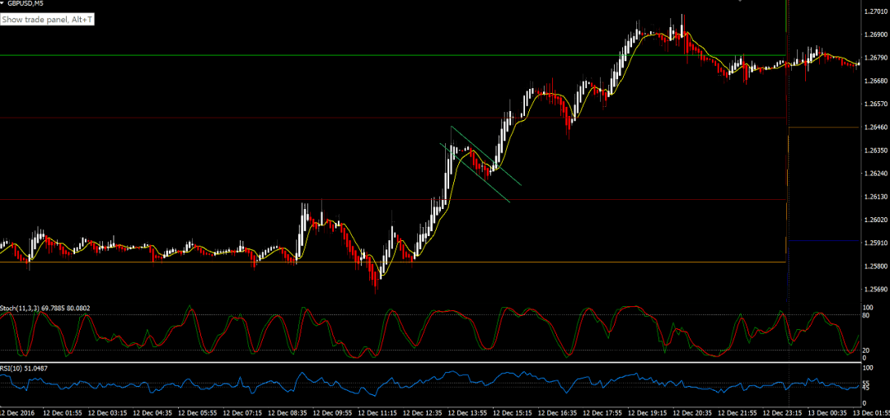This screenshot has width=890, height=418.
Task: Click the short blue line near 1.25910
Action: (x=823, y=241)
